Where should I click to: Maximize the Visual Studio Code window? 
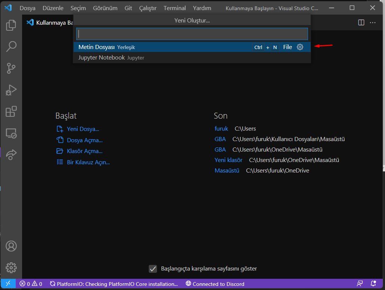pos(352,8)
